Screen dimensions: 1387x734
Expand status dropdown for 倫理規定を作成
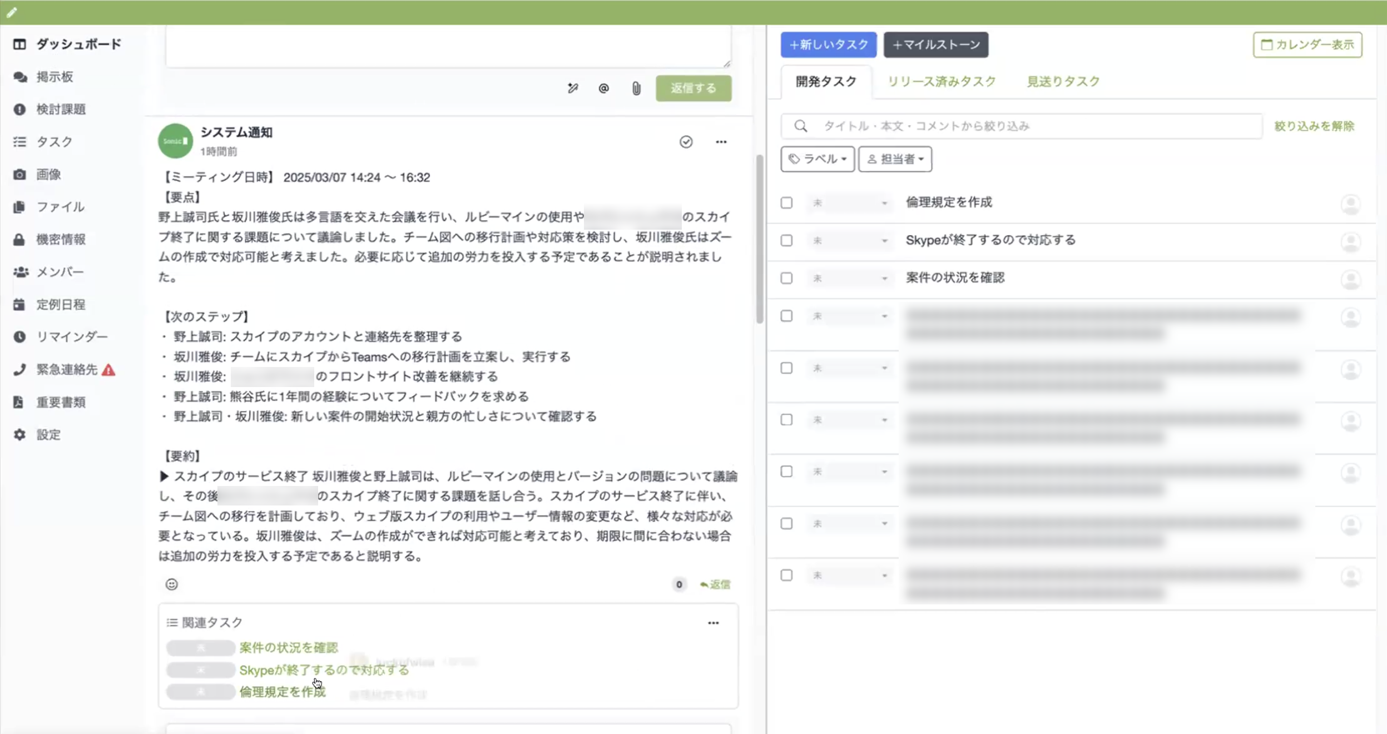tap(849, 203)
